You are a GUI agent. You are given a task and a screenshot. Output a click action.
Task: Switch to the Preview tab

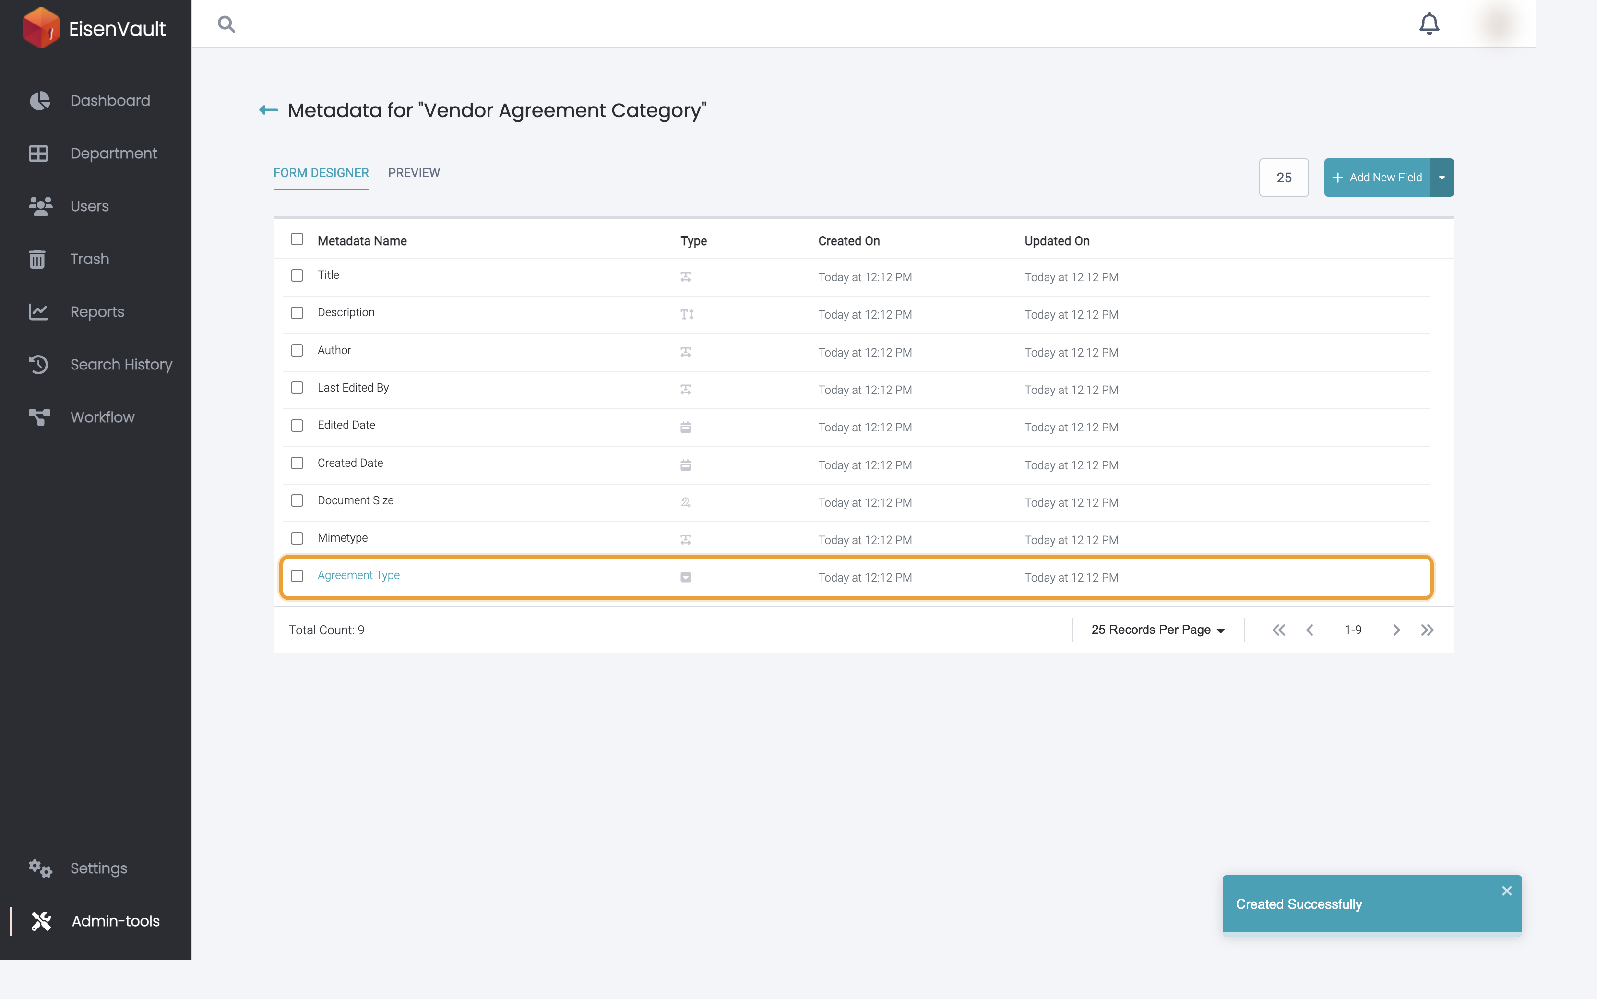coord(414,173)
